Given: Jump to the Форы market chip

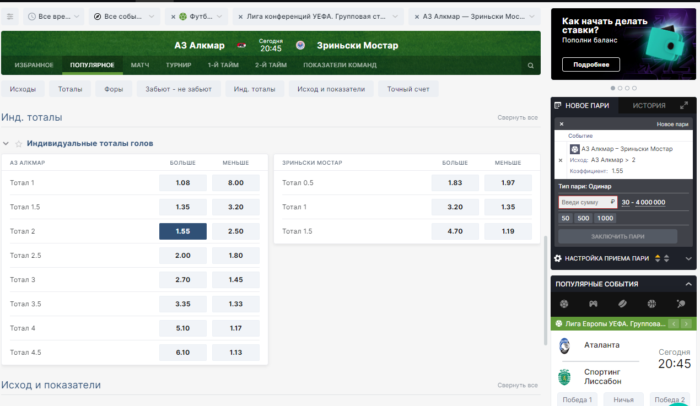Looking at the screenshot, I should (x=114, y=89).
